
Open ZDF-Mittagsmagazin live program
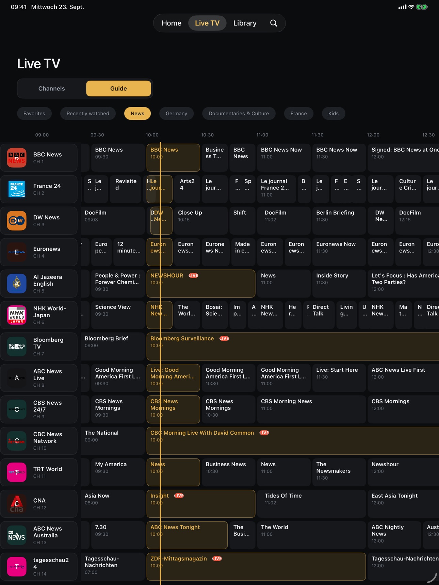(256, 567)
